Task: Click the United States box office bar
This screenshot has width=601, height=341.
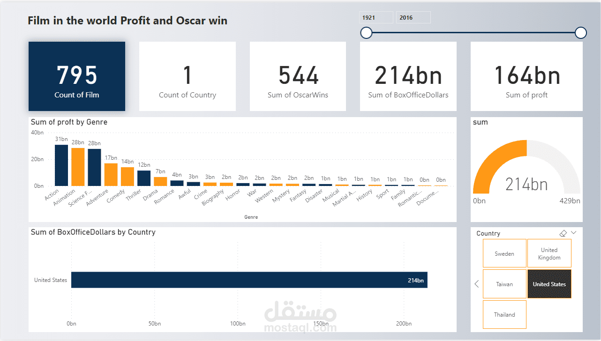Action: click(x=249, y=280)
